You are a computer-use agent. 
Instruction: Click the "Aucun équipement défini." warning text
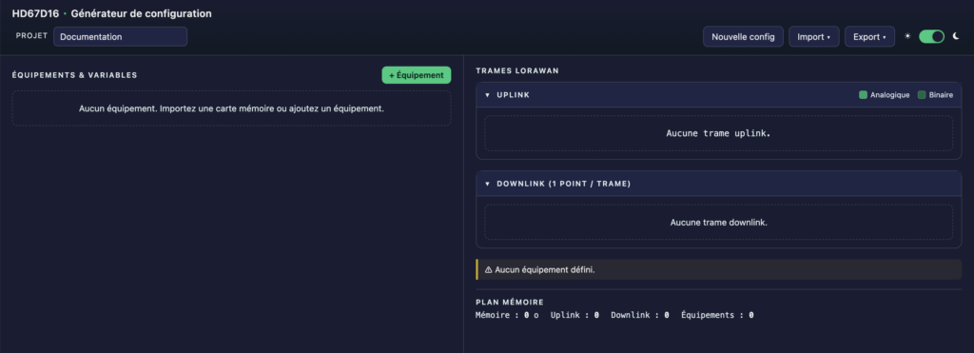click(x=545, y=269)
